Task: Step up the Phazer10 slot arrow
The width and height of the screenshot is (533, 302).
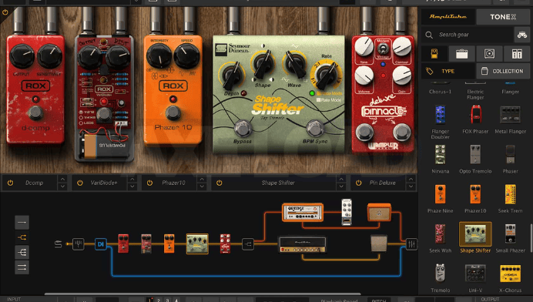Action: (x=202, y=180)
